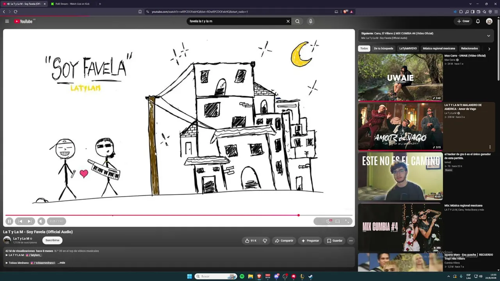The image size is (500, 281).
Task: Expand the description with ...más
Action: pyautogui.click(x=61, y=263)
